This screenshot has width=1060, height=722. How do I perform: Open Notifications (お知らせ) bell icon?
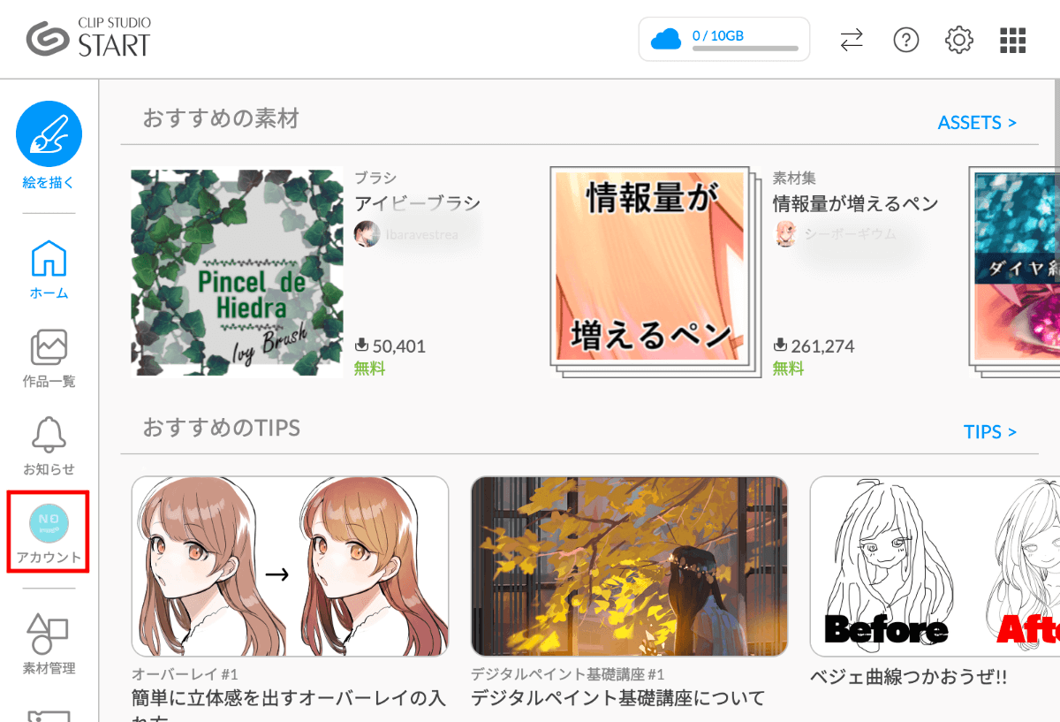tap(49, 435)
